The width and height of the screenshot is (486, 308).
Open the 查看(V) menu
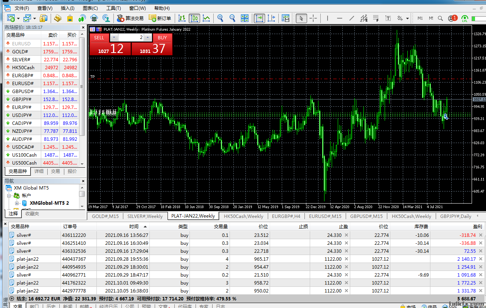(45, 8)
